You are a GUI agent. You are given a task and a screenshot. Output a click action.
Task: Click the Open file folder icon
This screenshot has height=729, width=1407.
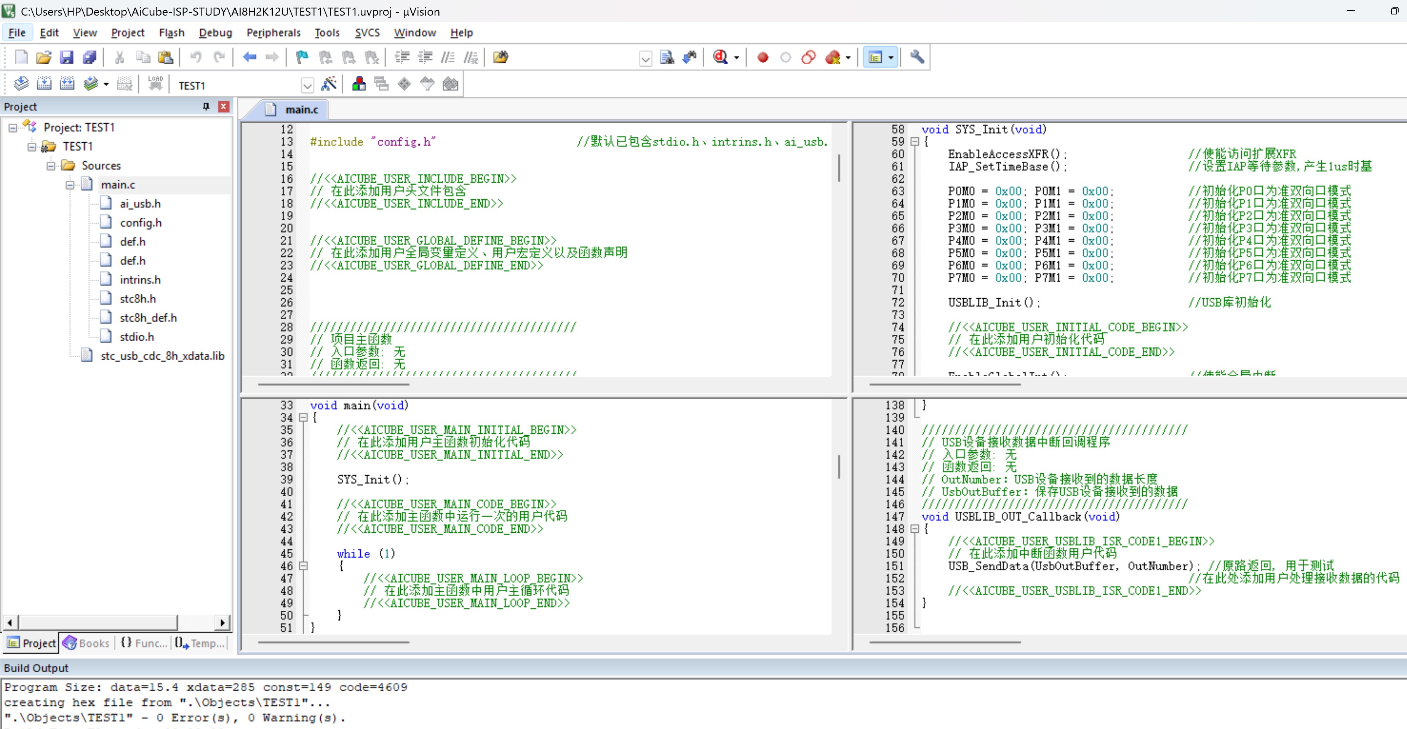44,57
